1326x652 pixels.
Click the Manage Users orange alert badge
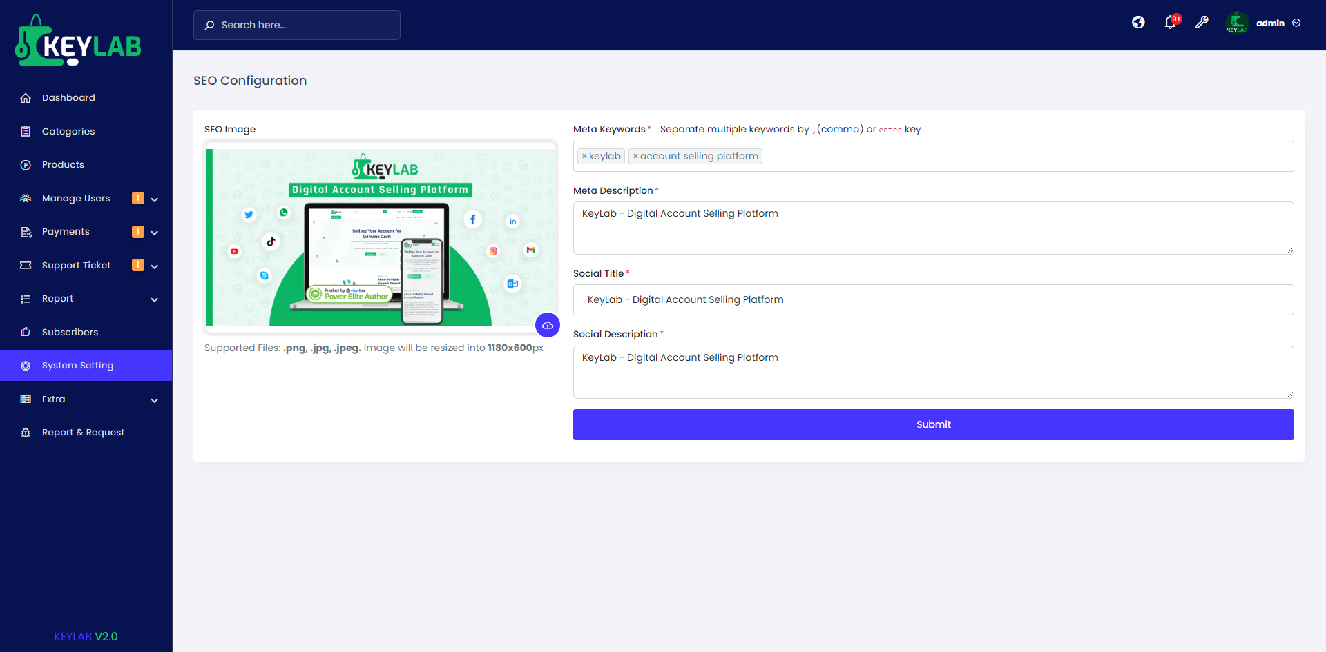click(x=138, y=198)
